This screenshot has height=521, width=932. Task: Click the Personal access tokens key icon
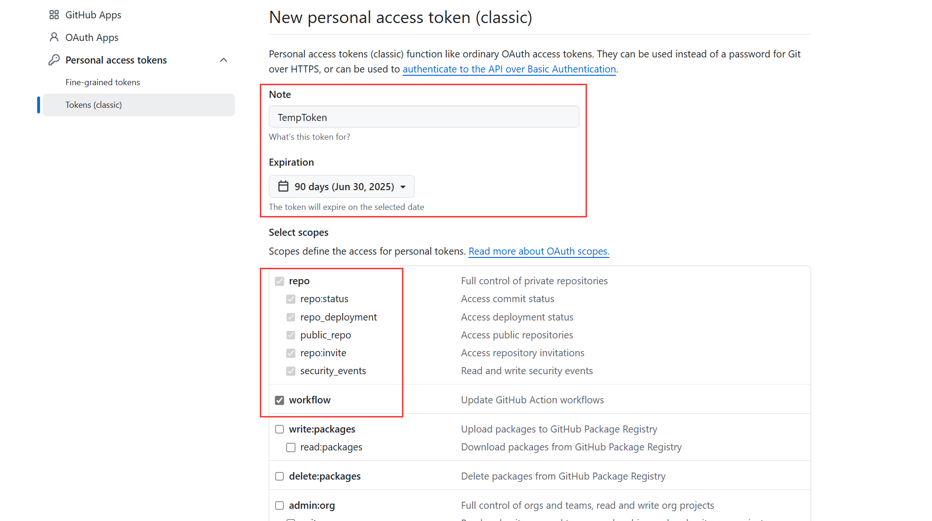[54, 60]
